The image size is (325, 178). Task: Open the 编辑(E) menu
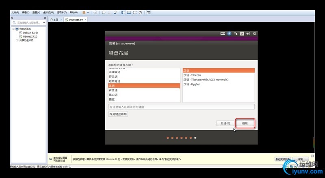pos(26,13)
